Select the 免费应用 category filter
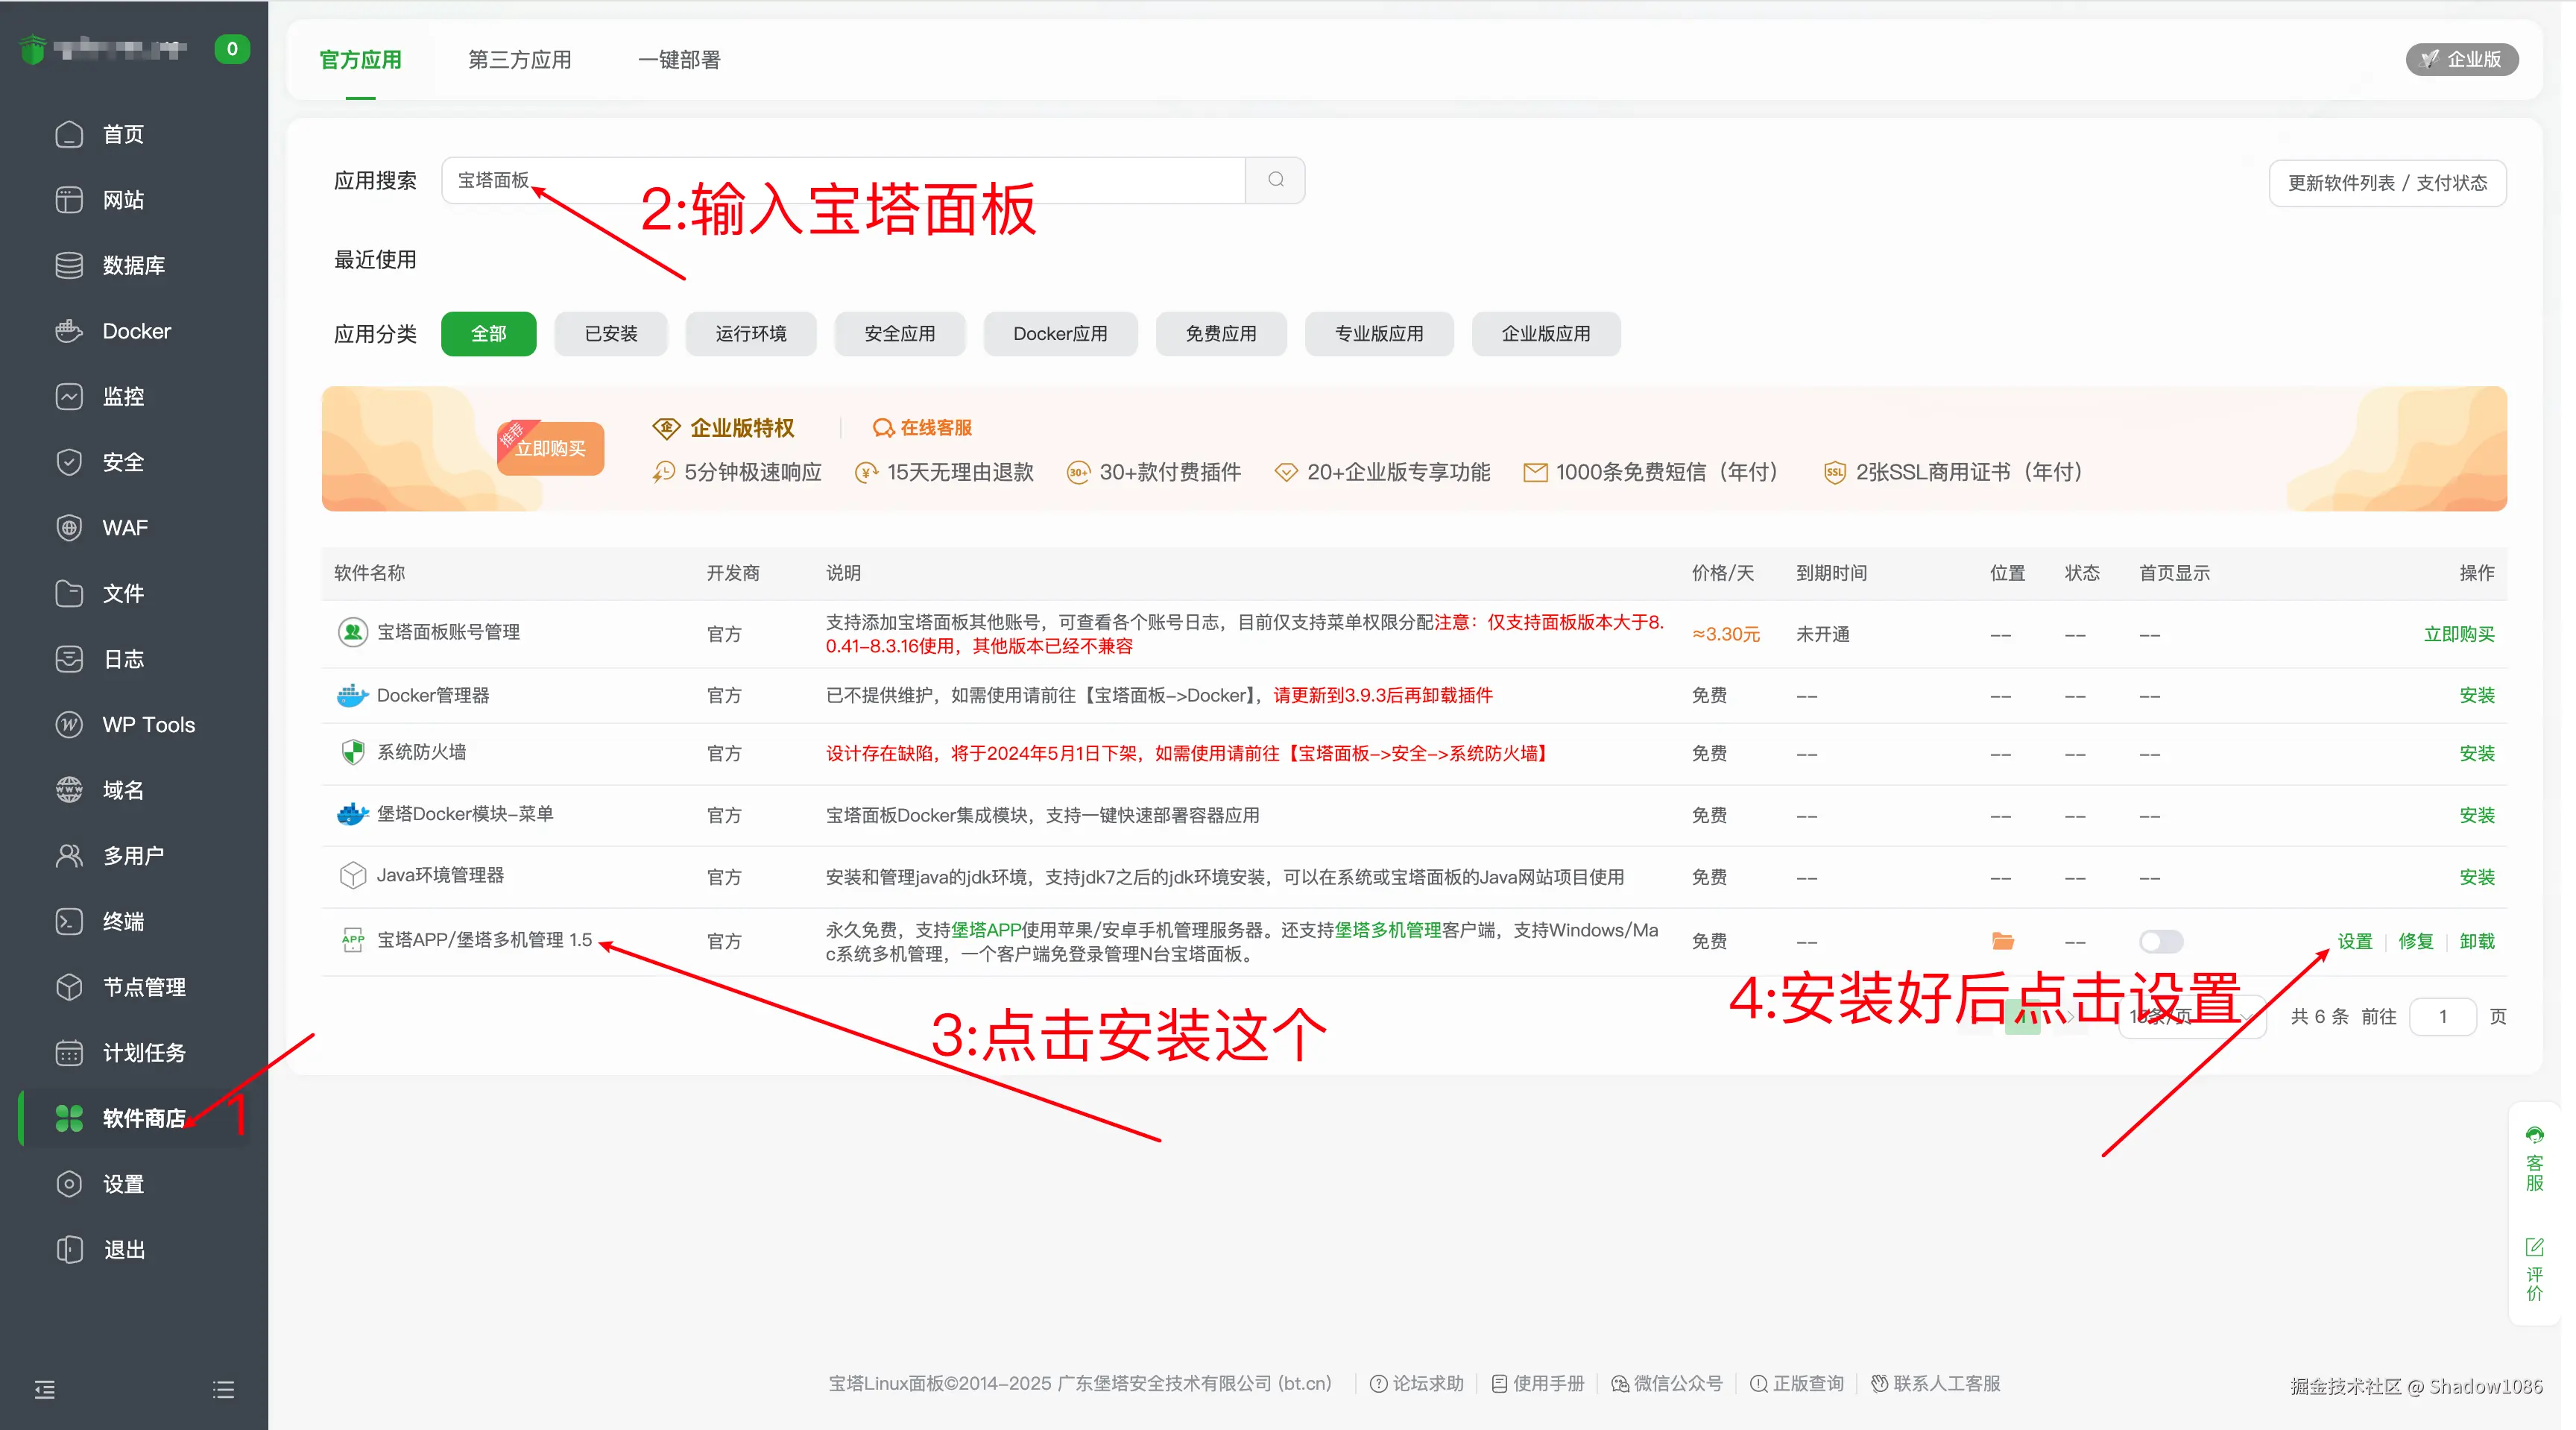Viewport: 2576px width, 1430px height. [1220, 334]
